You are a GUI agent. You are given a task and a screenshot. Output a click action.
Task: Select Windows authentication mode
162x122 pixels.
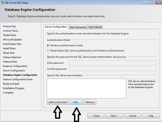point(48,46)
